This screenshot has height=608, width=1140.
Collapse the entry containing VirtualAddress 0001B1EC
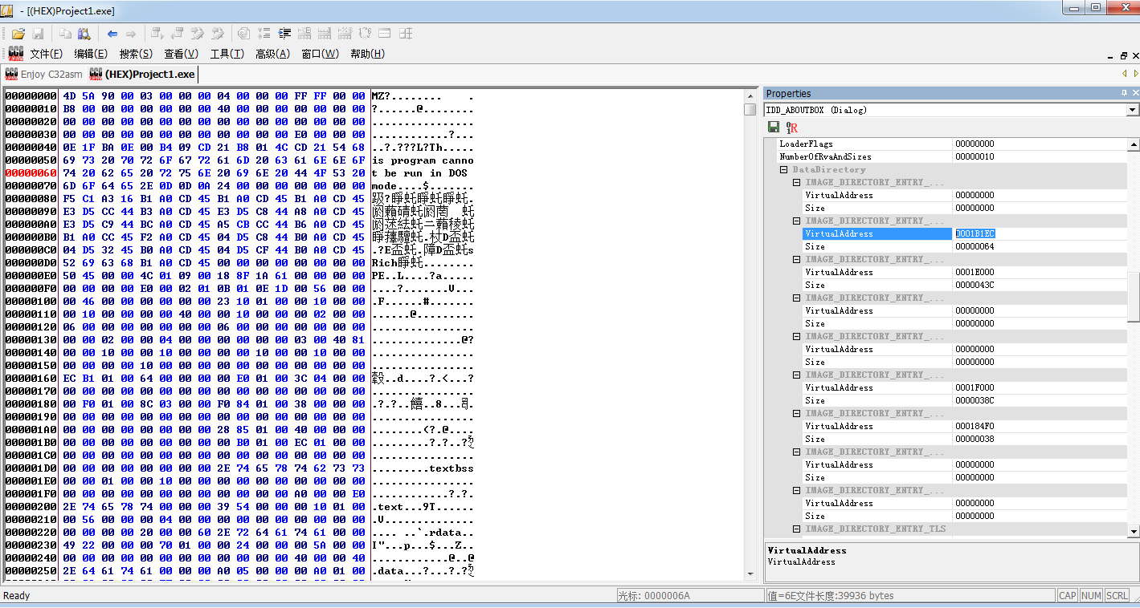click(x=797, y=221)
